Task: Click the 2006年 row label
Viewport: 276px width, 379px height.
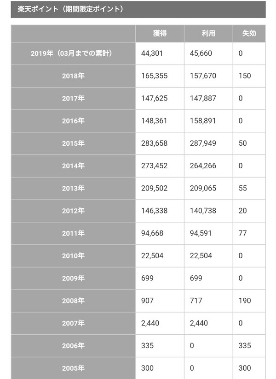Action: 73,346
